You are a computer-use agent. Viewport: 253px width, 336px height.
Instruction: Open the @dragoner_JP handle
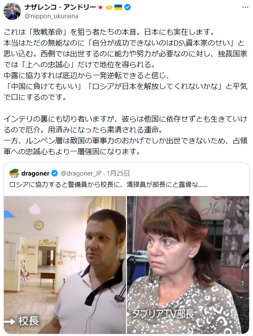pyautogui.click(x=81, y=173)
